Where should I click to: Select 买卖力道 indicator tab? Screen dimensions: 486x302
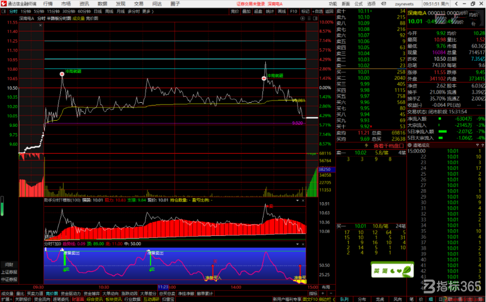point(35,294)
